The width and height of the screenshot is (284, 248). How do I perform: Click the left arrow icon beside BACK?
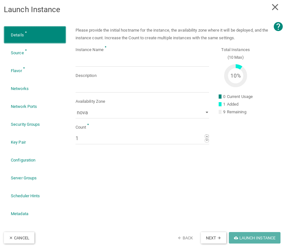pos(180,238)
